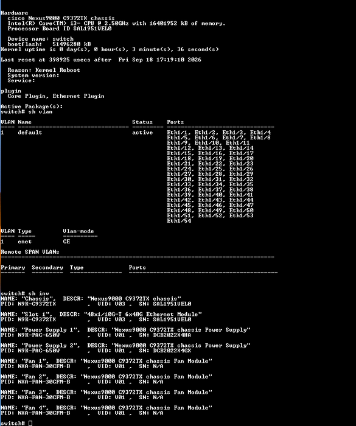Click the 'Status' column header in VLAN table
356x426 pixels.
[142, 122]
